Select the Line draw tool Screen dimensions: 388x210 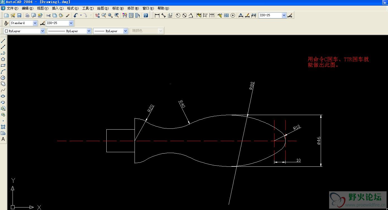pyautogui.click(x=3, y=41)
